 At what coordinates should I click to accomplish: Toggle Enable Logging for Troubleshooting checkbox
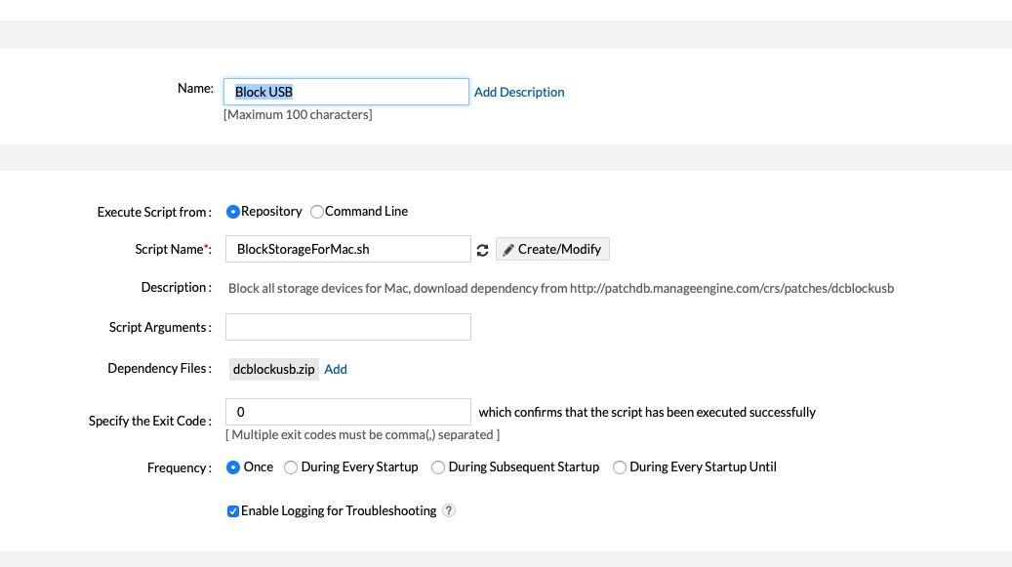233,511
